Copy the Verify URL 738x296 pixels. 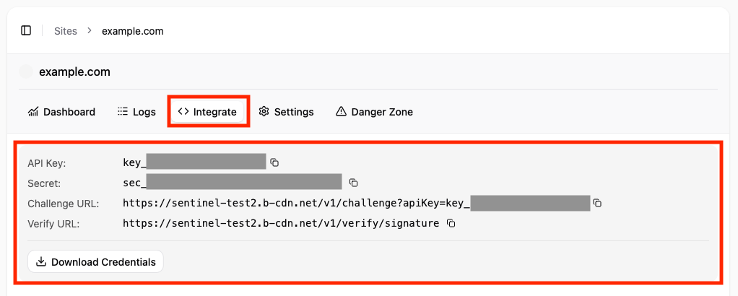pos(451,223)
